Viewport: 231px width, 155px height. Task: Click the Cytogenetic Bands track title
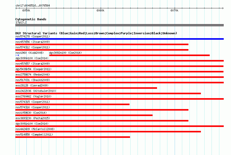31,19
